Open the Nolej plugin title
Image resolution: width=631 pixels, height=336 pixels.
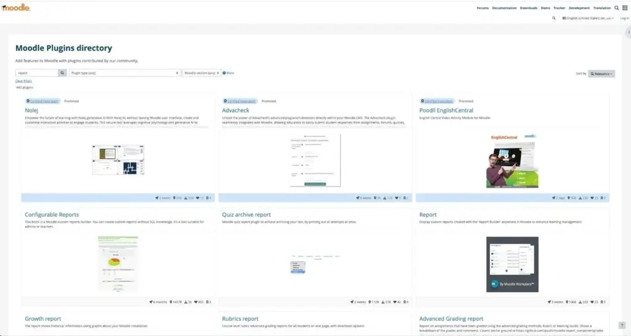(31, 110)
